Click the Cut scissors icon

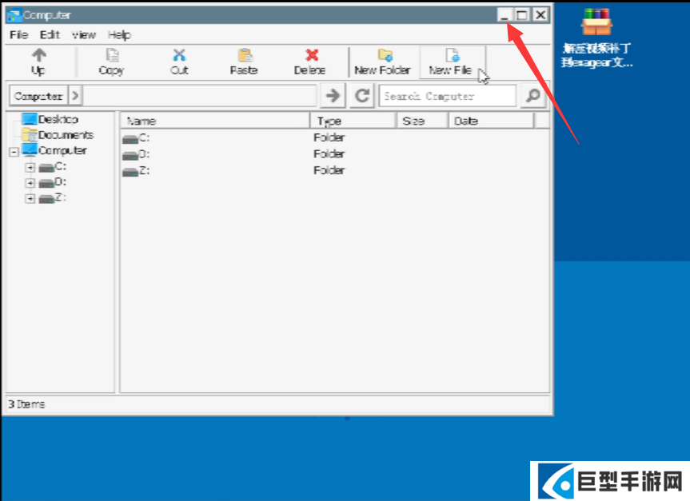pos(179,56)
